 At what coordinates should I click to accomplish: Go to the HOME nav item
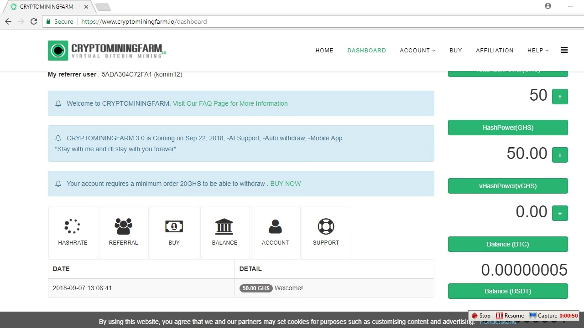click(324, 51)
